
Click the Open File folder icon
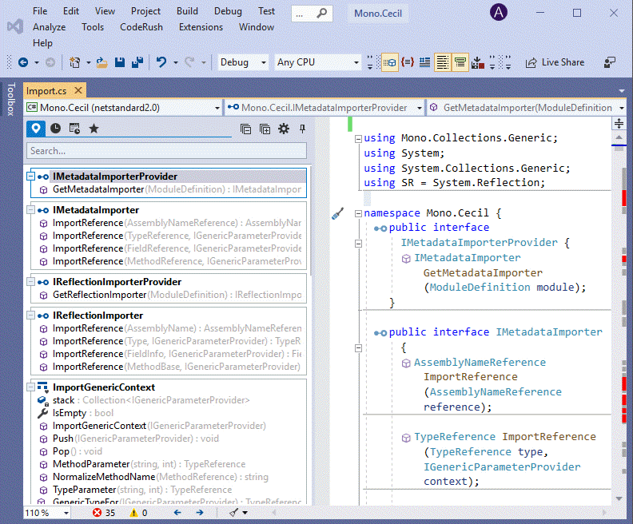[102, 62]
